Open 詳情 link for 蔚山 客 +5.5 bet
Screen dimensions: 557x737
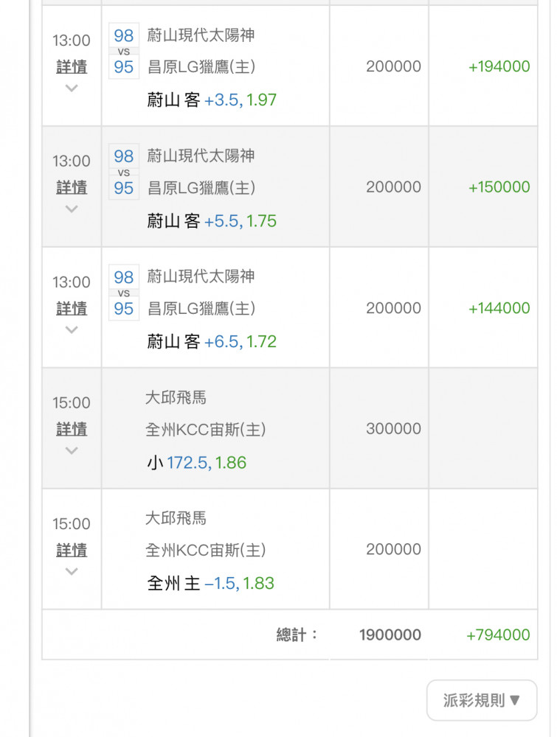click(x=72, y=188)
